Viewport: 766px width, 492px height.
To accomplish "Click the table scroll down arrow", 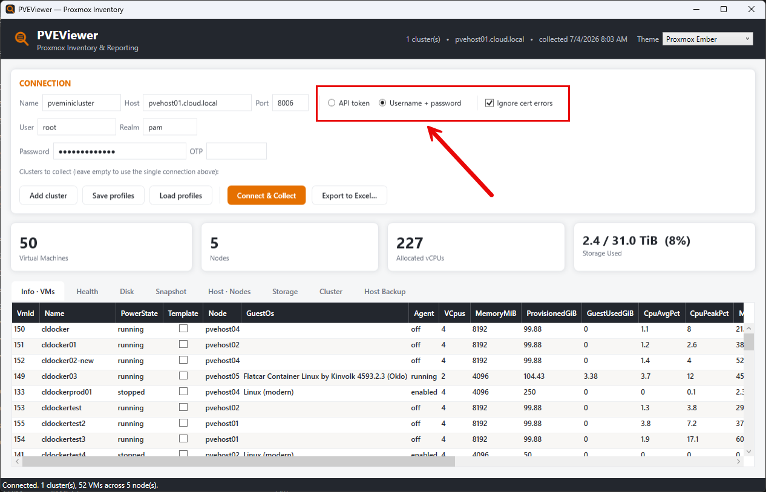I will tap(749, 451).
